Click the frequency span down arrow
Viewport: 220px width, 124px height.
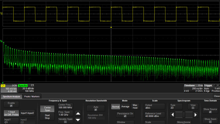click(78, 120)
